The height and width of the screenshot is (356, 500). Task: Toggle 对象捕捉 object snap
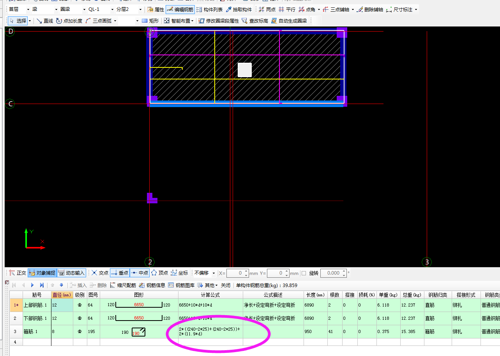tap(42, 273)
